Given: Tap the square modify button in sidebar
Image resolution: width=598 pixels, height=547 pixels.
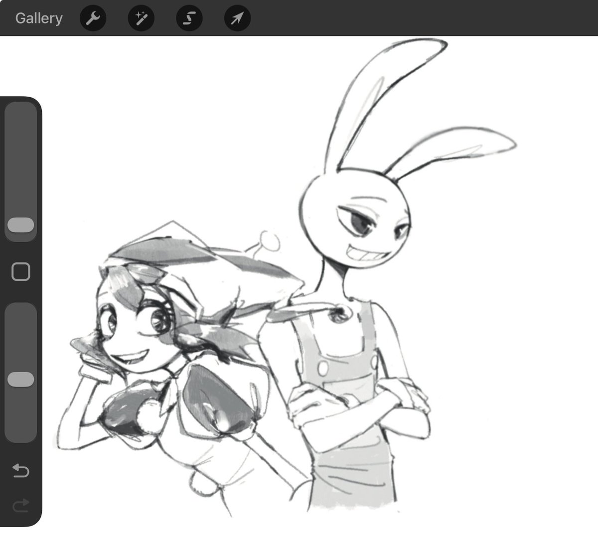Looking at the screenshot, I should [x=21, y=272].
